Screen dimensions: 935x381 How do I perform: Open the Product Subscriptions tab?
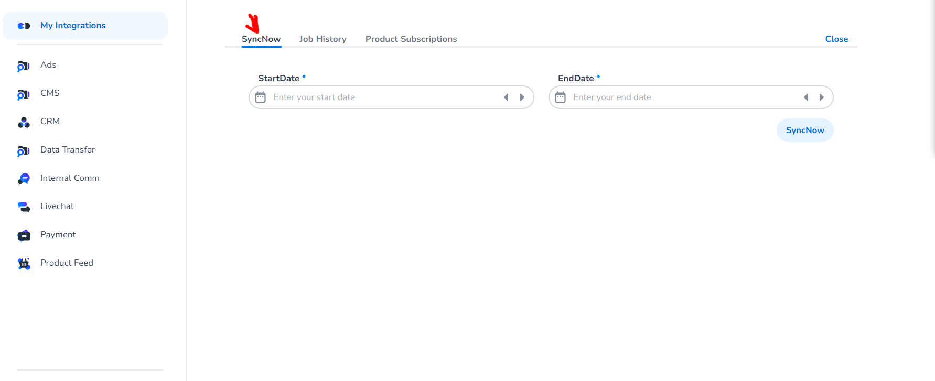coord(411,39)
